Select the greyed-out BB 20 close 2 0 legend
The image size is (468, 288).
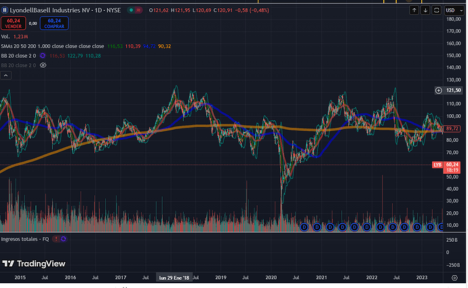pyautogui.click(x=18, y=65)
